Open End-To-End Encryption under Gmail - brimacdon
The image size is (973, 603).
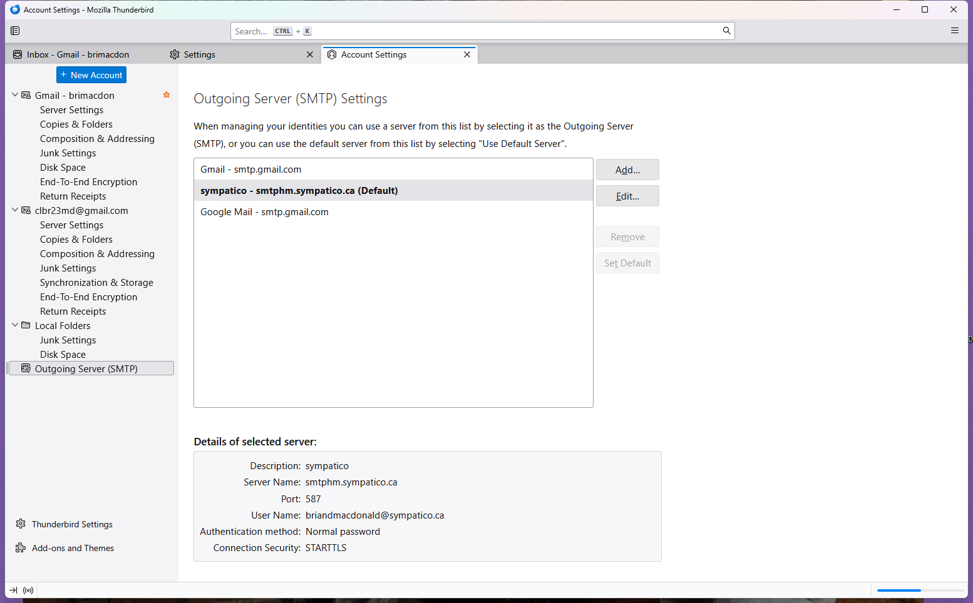click(88, 182)
